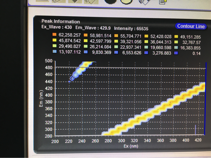Screen dimensions: 211x158
Task: Click the 49,151.285 legend value
Action: [x=190, y=37]
